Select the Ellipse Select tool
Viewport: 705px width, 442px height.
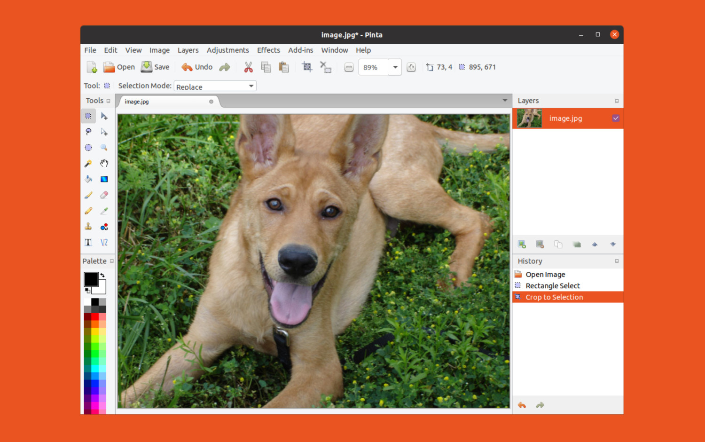[x=88, y=148]
